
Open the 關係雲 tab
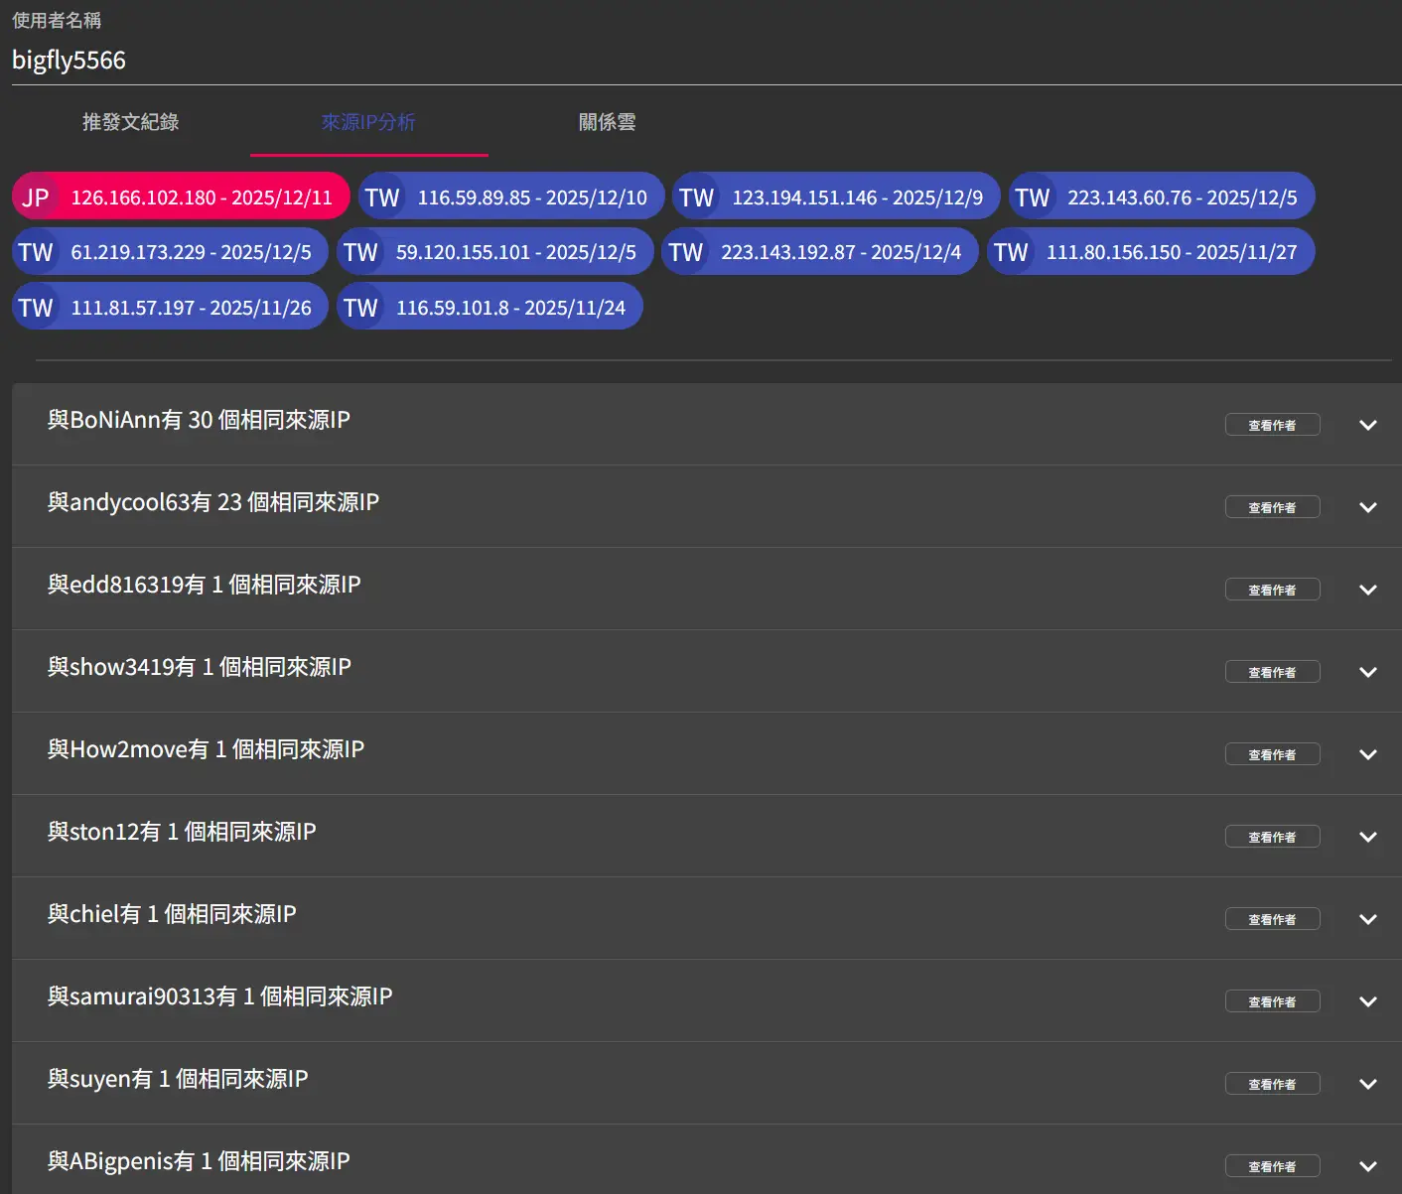[607, 122]
